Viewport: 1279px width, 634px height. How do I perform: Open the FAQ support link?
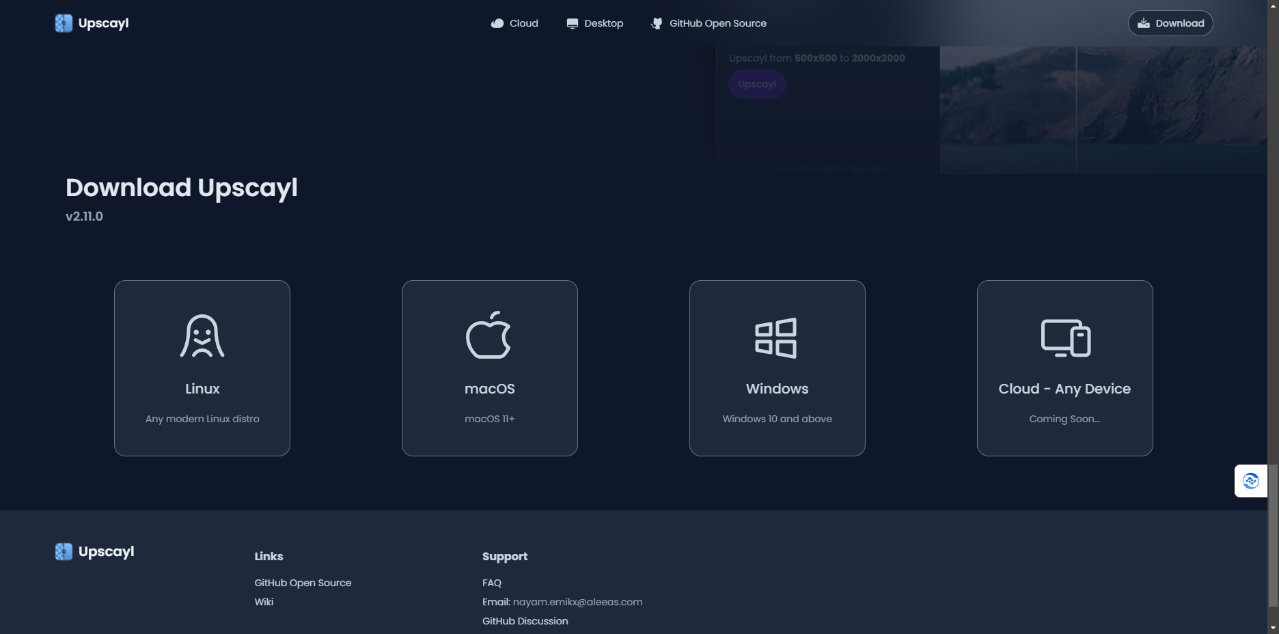(x=492, y=583)
